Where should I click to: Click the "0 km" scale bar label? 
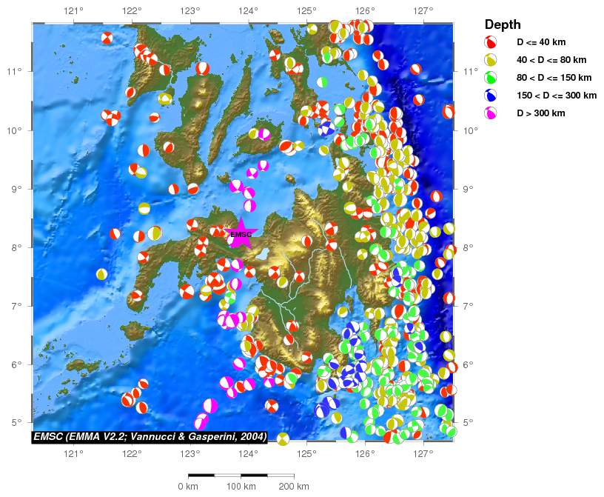(x=188, y=487)
